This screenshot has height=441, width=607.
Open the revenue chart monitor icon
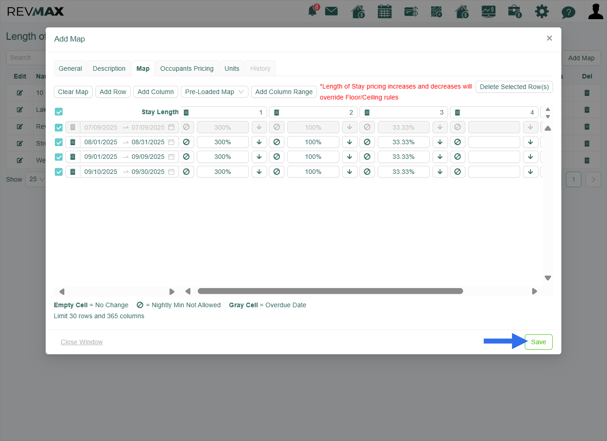[489, 11]
